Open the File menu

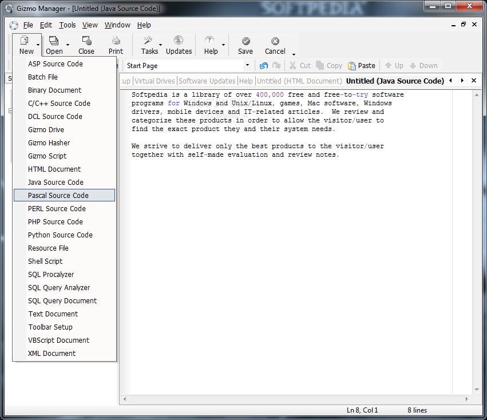click(28, 25)
